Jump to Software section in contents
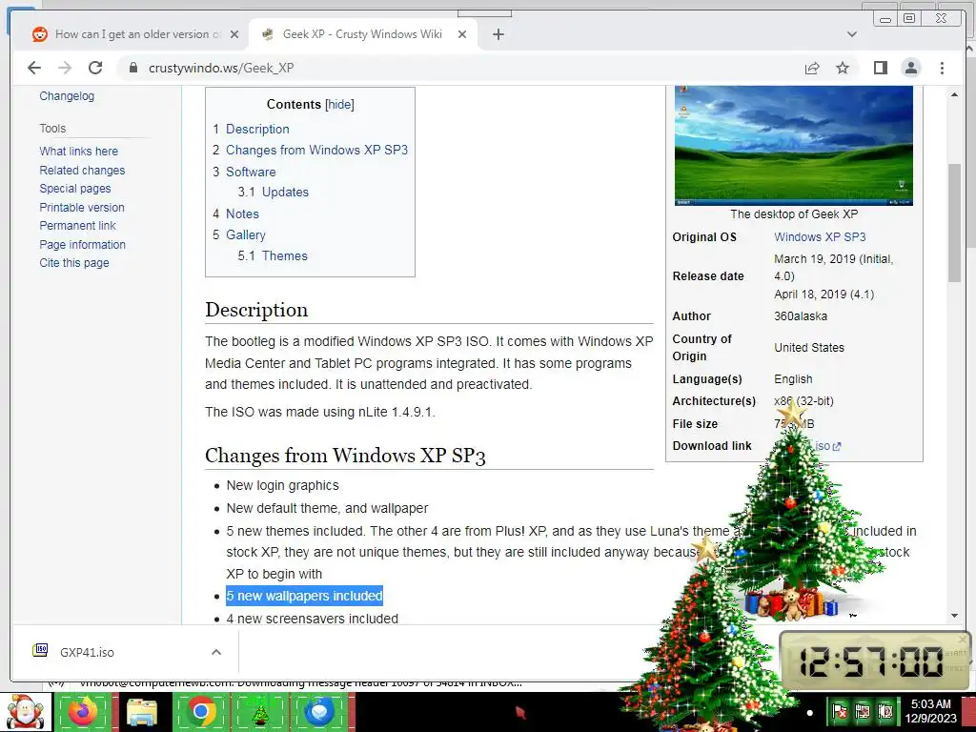The width and height of the screenshot is (976, 732). point(251,172)
